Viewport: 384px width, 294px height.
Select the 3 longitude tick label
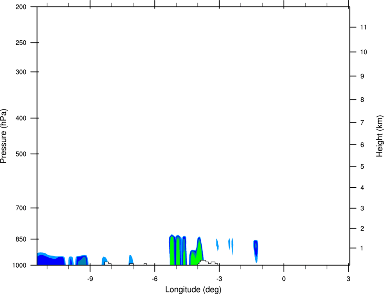[x=348, y=278]
